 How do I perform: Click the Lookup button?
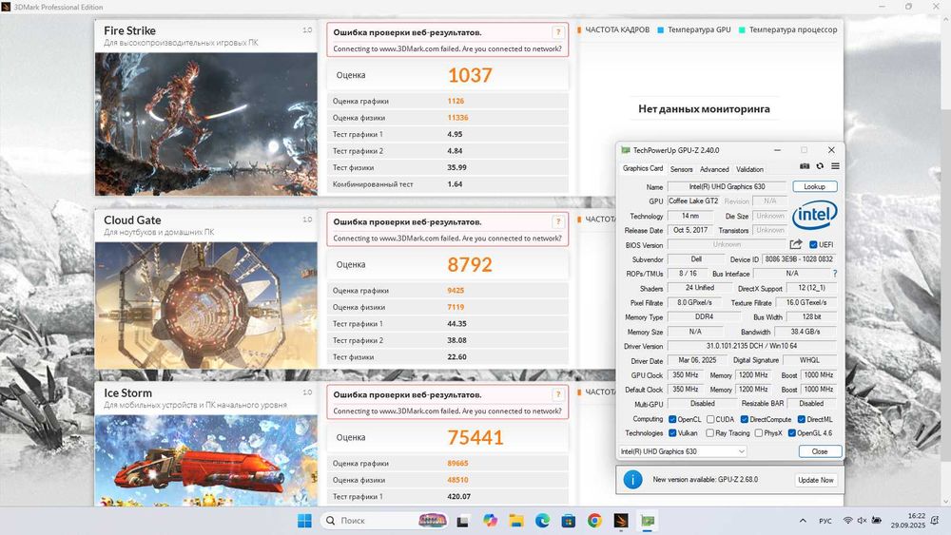pyautogui.click(x=815, y=186)
